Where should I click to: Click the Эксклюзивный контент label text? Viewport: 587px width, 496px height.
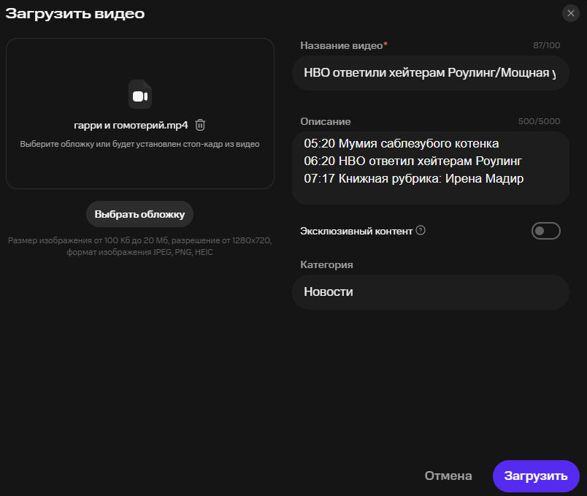(x=356, y=231)
